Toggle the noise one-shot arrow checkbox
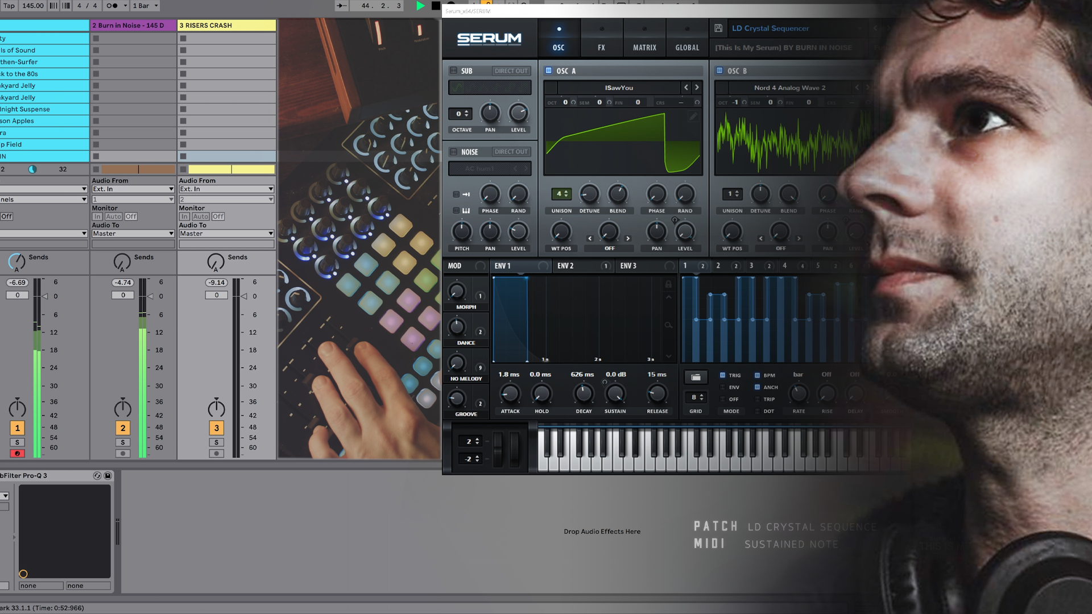Screen dimensions: 1092x614 (x=456, y=194)
